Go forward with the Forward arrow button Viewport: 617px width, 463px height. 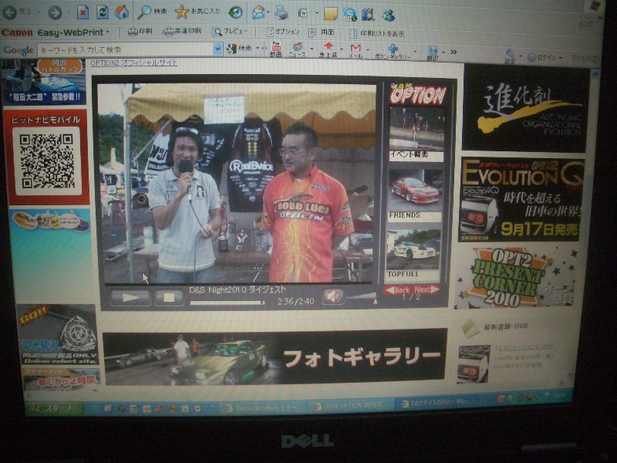point(55,12)
